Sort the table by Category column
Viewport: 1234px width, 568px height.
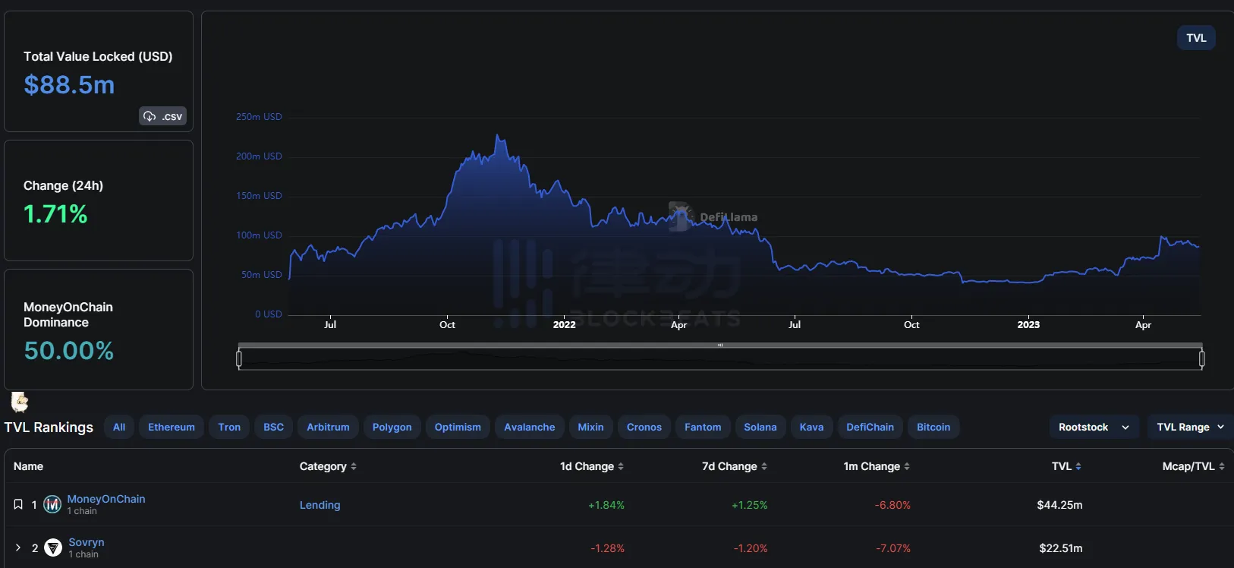[354, 466]
